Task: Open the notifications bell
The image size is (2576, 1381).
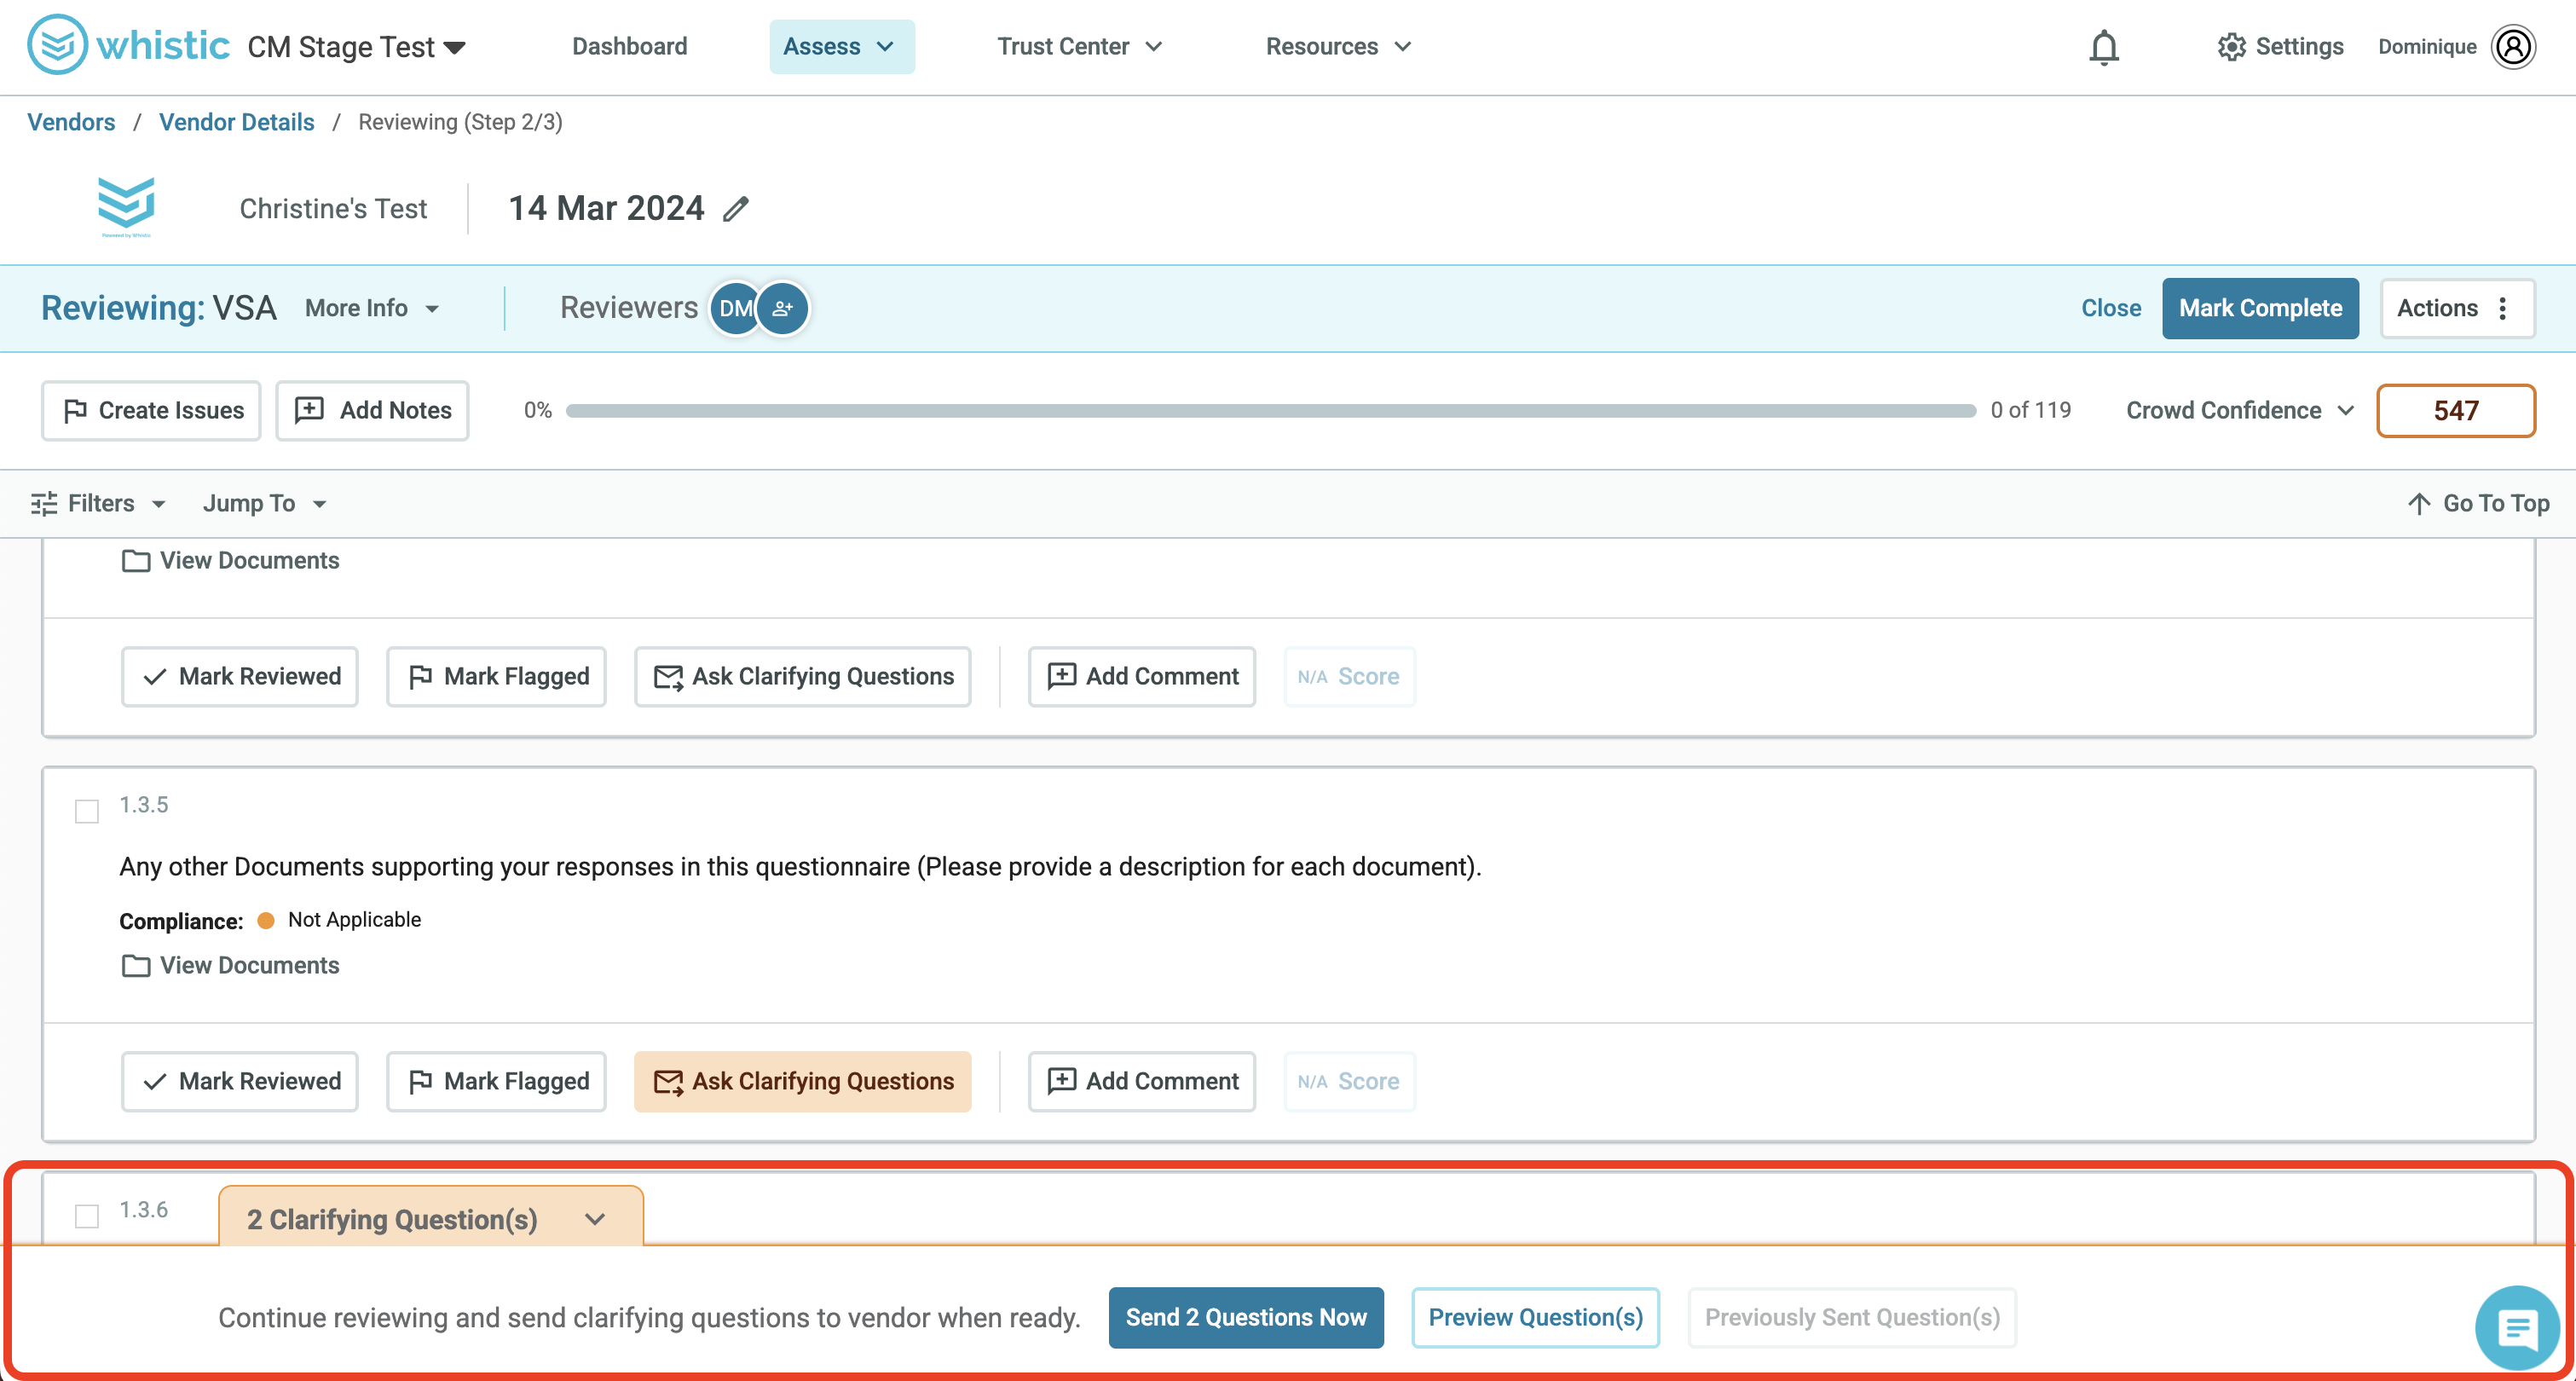Action: pos(2104,47)
